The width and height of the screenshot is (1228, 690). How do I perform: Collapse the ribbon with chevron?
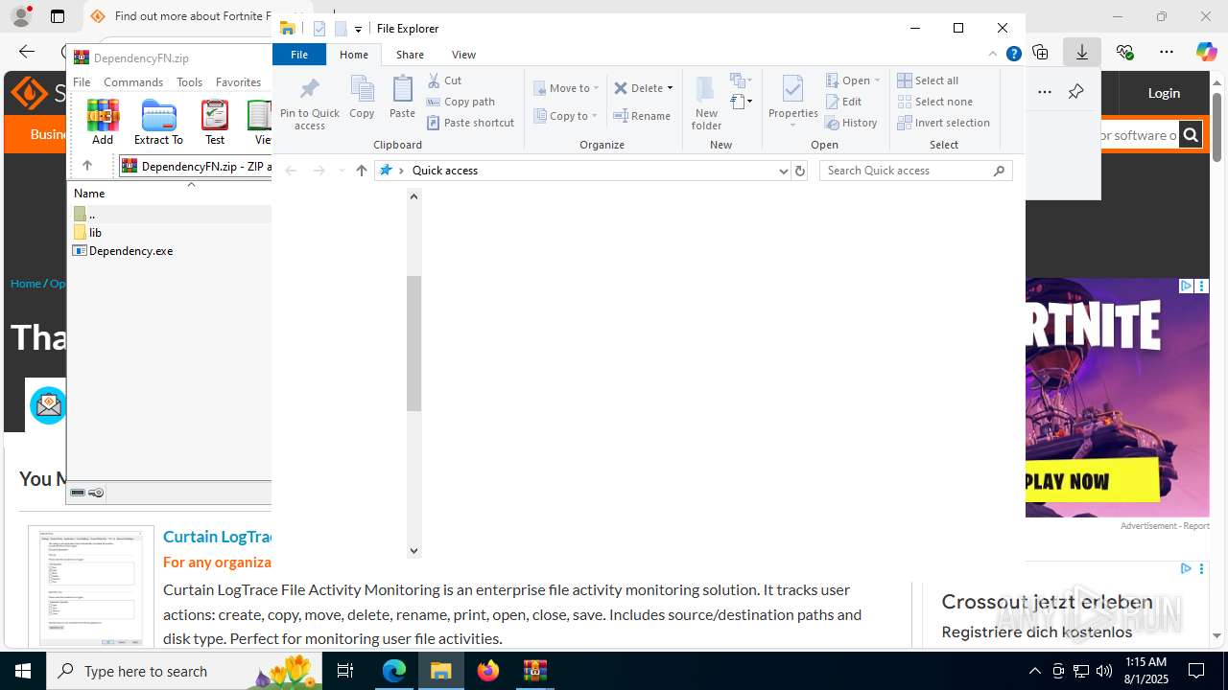click(993, 55)
